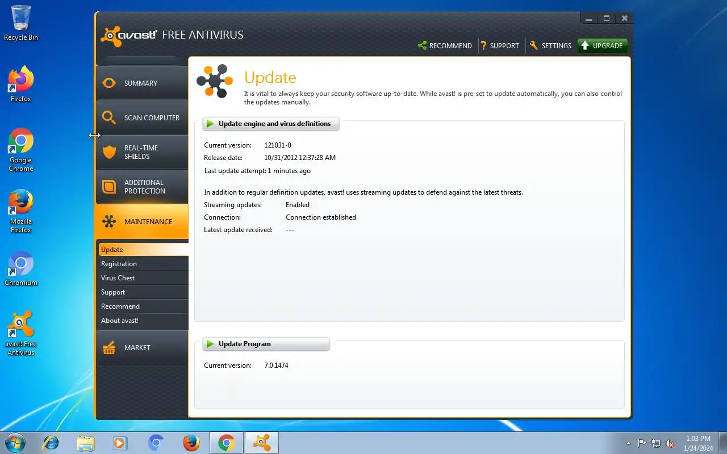Screen dimensions: 727x454
Task: Click the Market basket icon
Action: (x=108, y=347)
